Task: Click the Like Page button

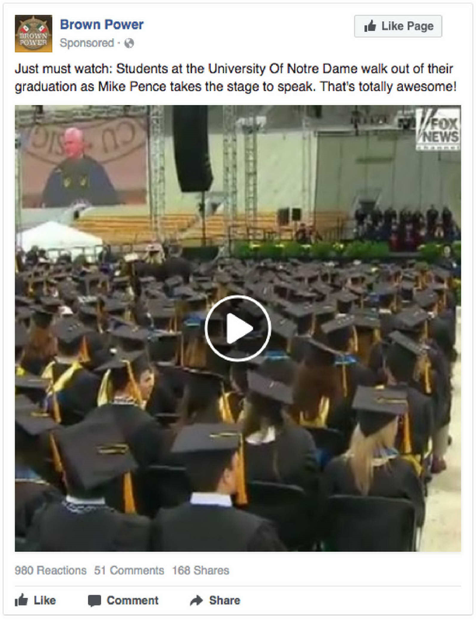Action: coord(398,26)
